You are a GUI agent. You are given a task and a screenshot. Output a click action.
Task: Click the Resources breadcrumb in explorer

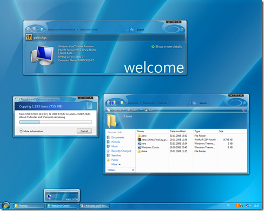(x=148, y=103)
